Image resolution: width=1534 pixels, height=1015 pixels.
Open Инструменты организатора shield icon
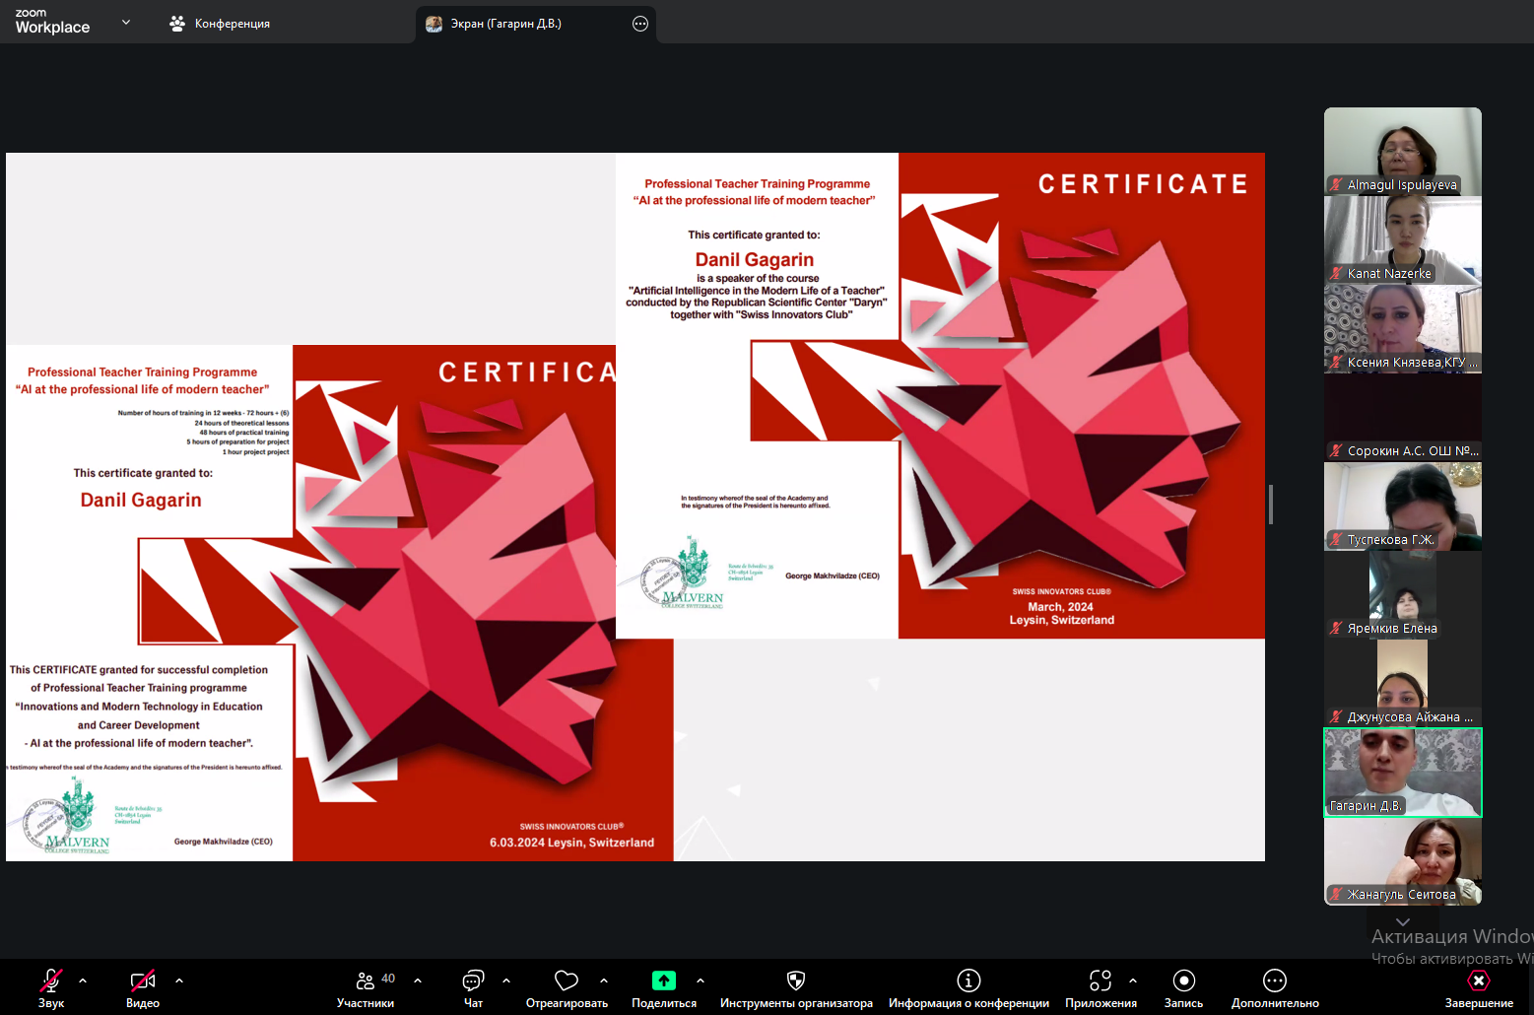click(796, 981)
